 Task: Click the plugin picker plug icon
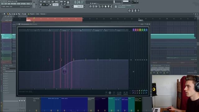(x=109, y=6)
